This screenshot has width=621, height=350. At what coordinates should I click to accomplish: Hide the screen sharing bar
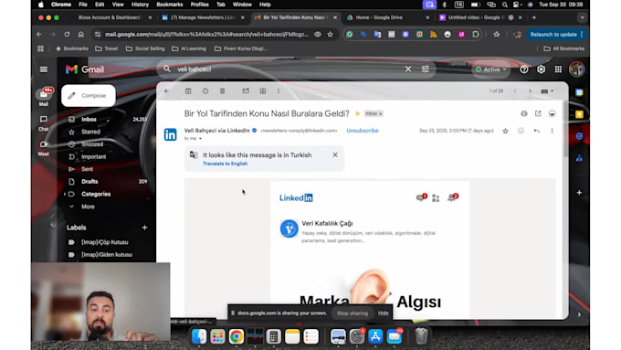[383, 313]
